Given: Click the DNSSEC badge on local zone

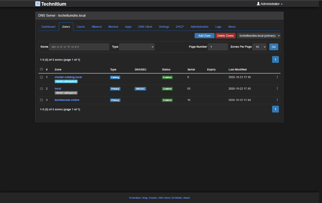Looking at the screenshot, I should click(x=140, y=89).
